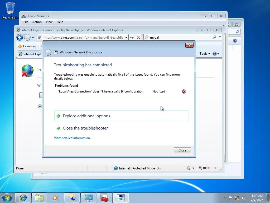Click the Windows Network Diagnostics title icon
The width and height of the screenshot is (270, 203).
click(x=56, y=52)
